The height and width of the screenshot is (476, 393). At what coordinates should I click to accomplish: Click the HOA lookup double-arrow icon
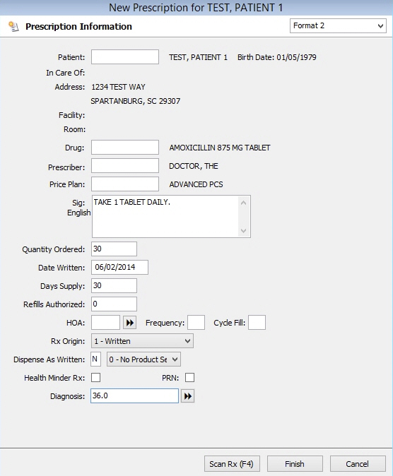tap(130, 322)
